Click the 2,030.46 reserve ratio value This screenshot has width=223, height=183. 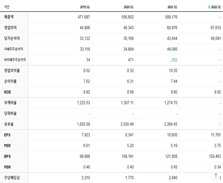pyautogui.click(x=127, y=124)
